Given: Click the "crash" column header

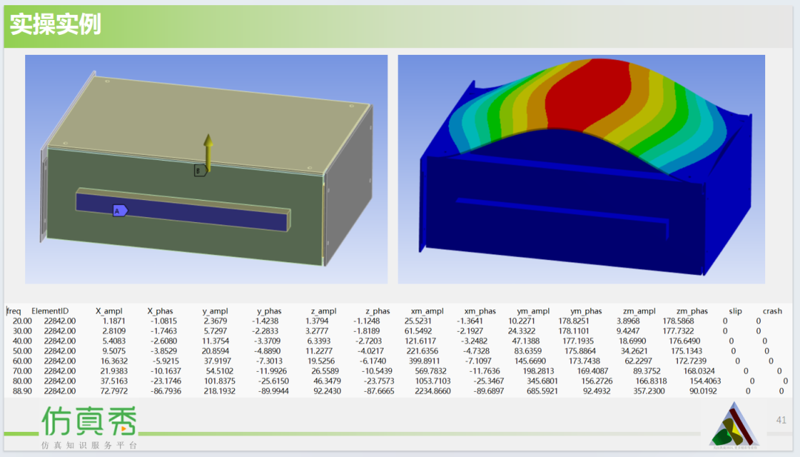Looking at the screenshot, I should pyautogui.click(x=772, y=311).
